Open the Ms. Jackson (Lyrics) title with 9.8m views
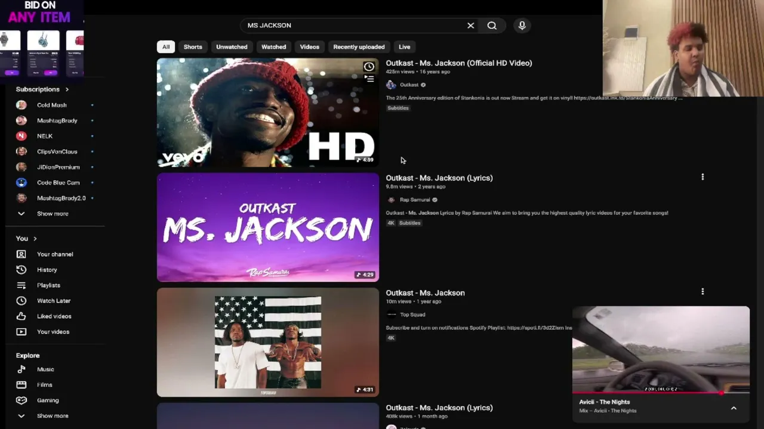 coord(439,178)
